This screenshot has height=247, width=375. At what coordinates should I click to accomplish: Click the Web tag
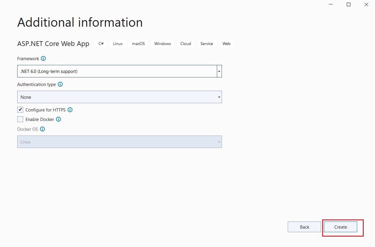226,44
